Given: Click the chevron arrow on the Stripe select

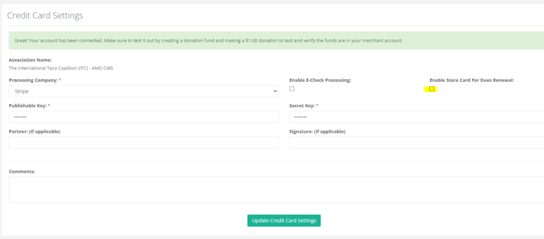Looking at the screenshot, I should click(275, 91).
